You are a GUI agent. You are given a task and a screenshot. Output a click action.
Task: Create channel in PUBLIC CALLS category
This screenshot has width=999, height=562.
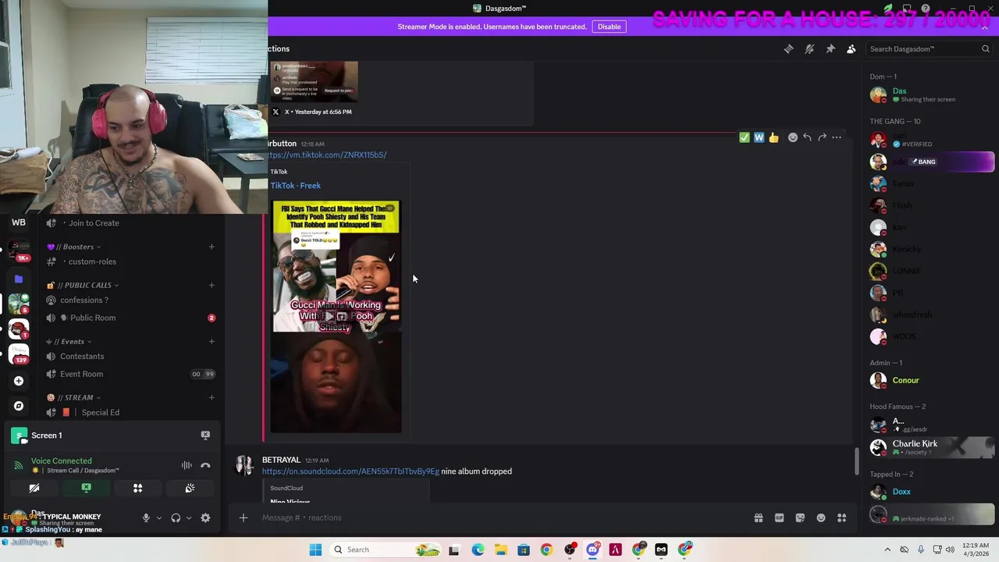(x=212, y=285)
